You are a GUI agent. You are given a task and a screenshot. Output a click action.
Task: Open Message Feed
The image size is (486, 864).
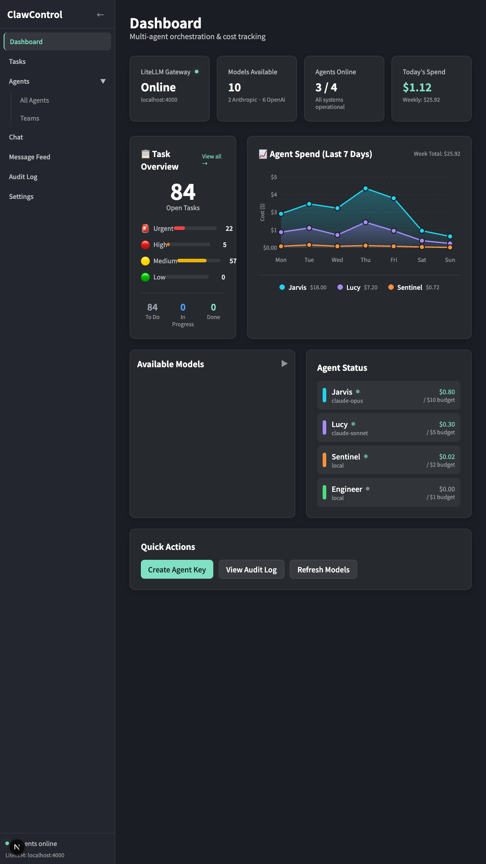pos(57,157)
